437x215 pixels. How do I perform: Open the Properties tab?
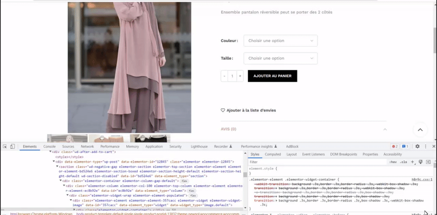point(370,154)
